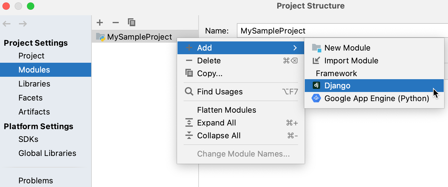Click the minus remove icon in the toolbar
This screenshot has height=187, width=448.
(x=116, y=23)
